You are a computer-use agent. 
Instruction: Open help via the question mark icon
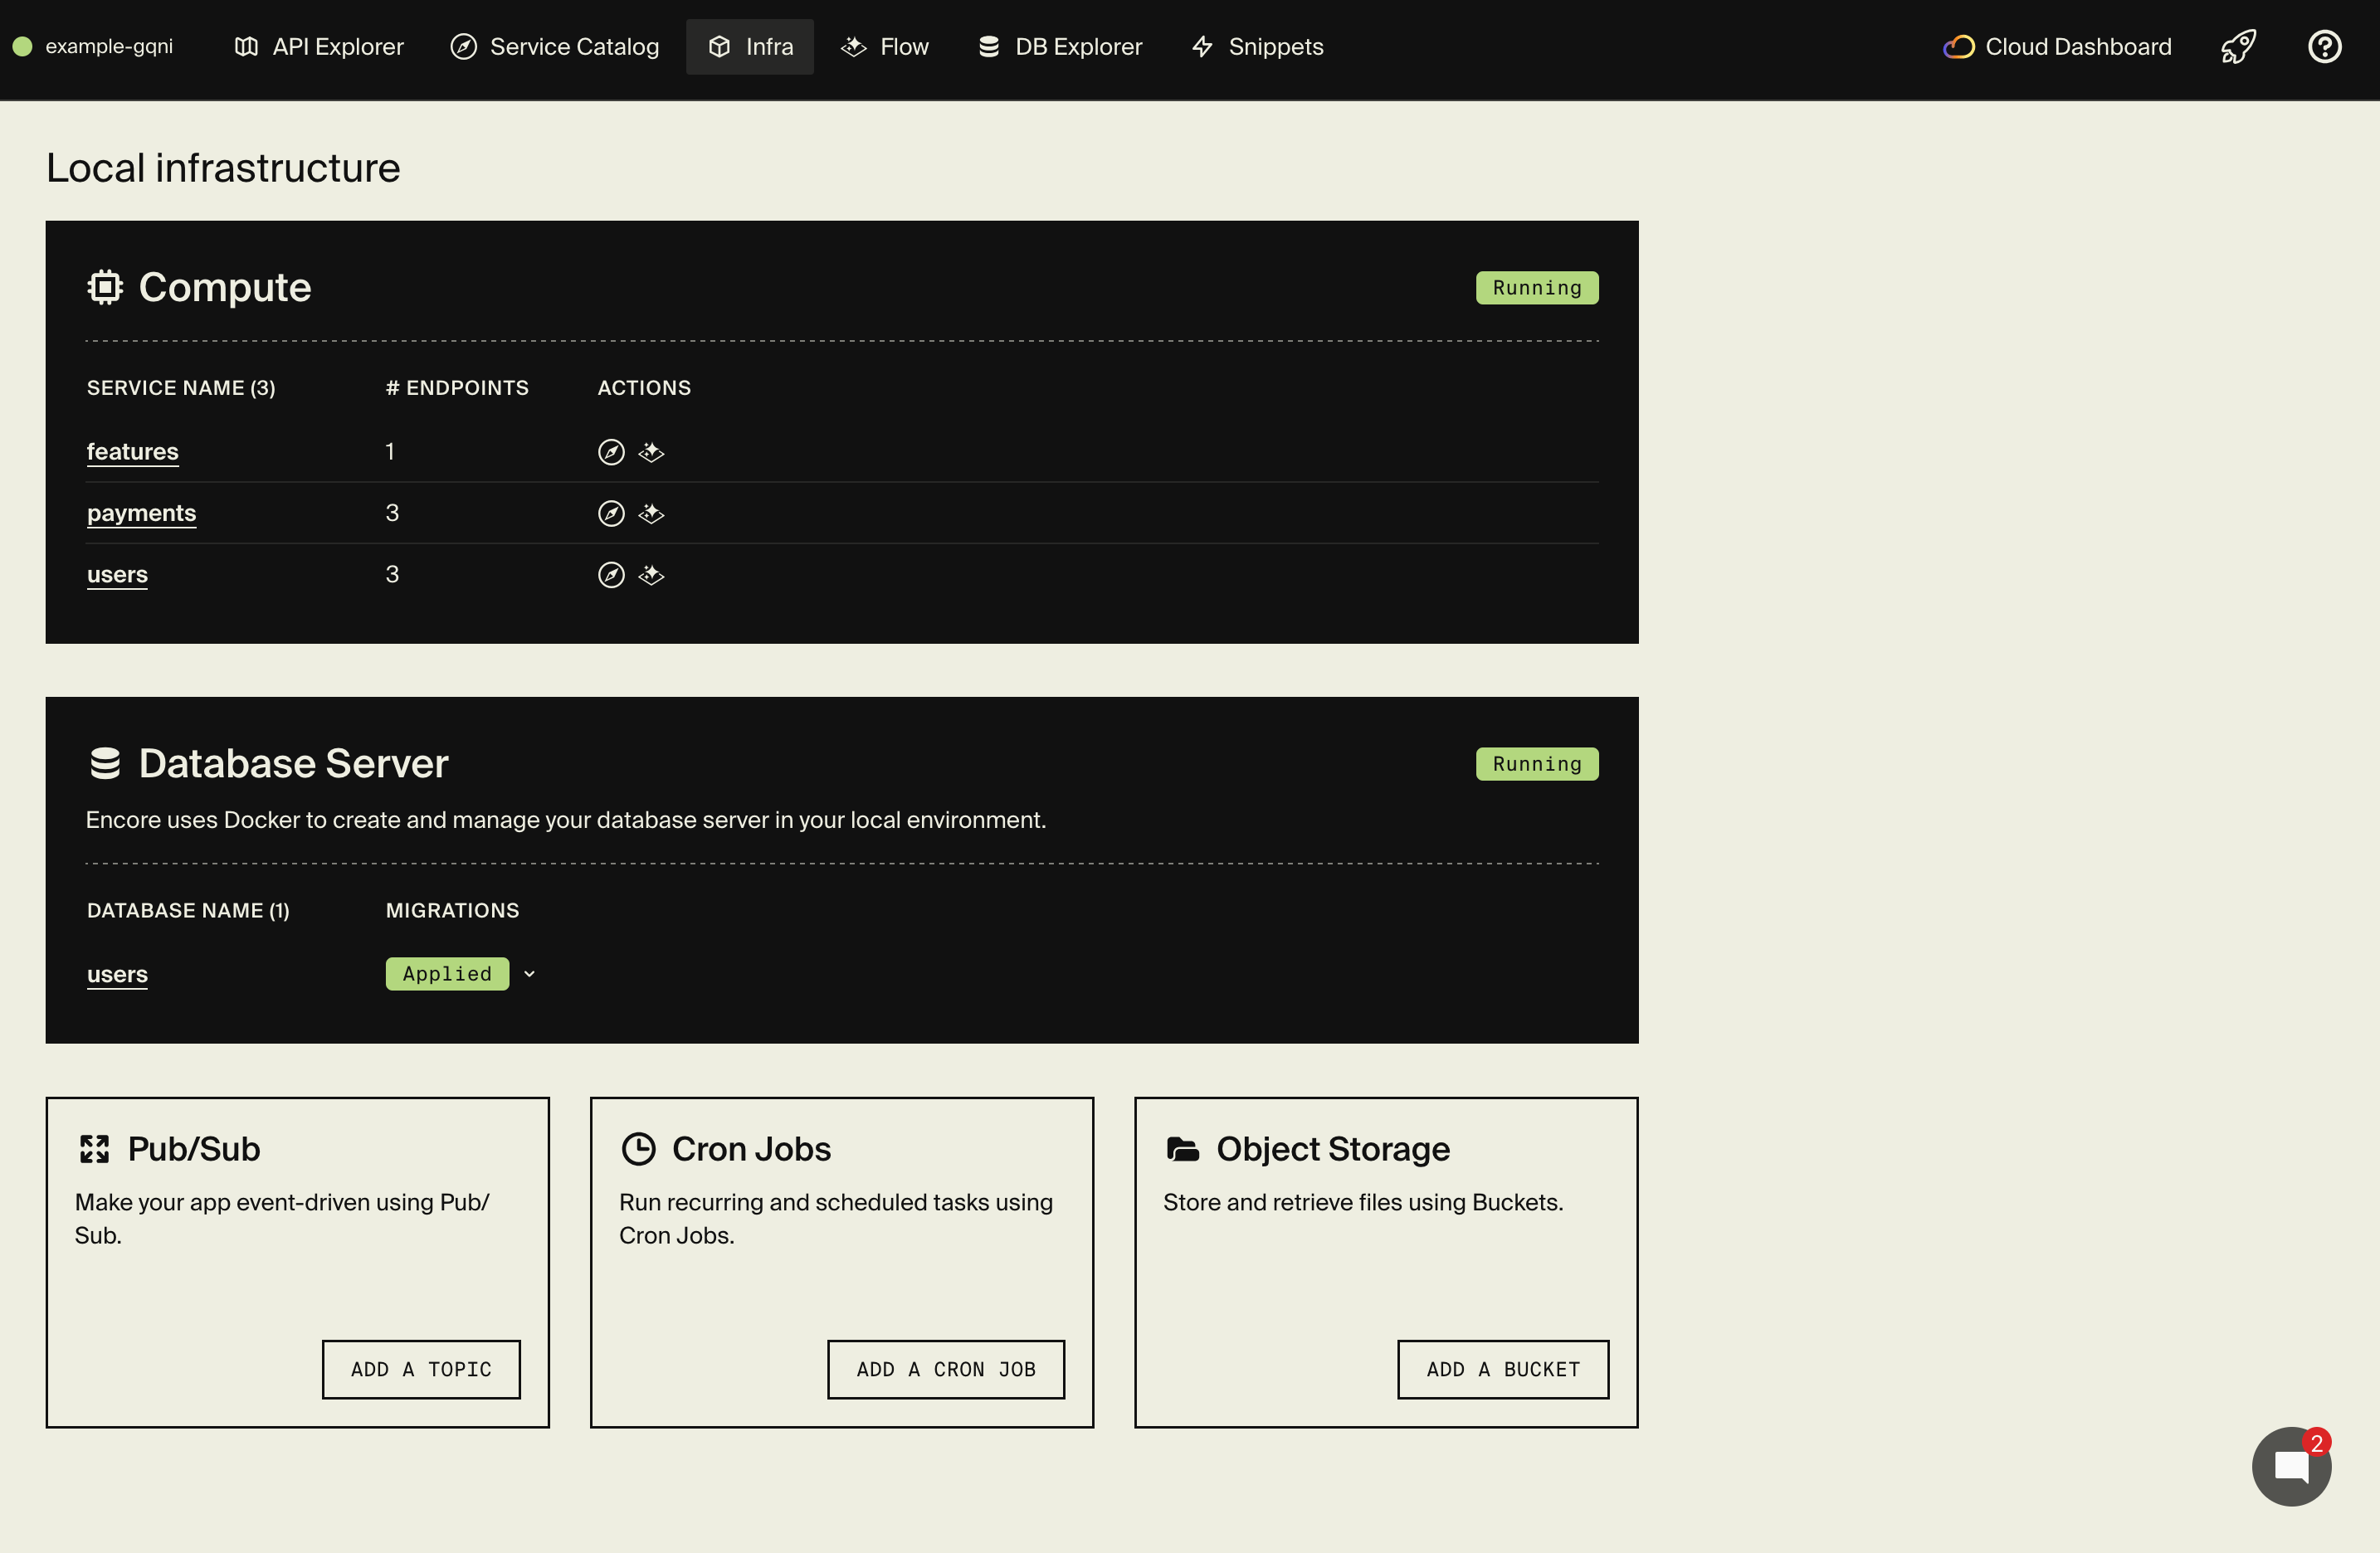pos(2325,46)
